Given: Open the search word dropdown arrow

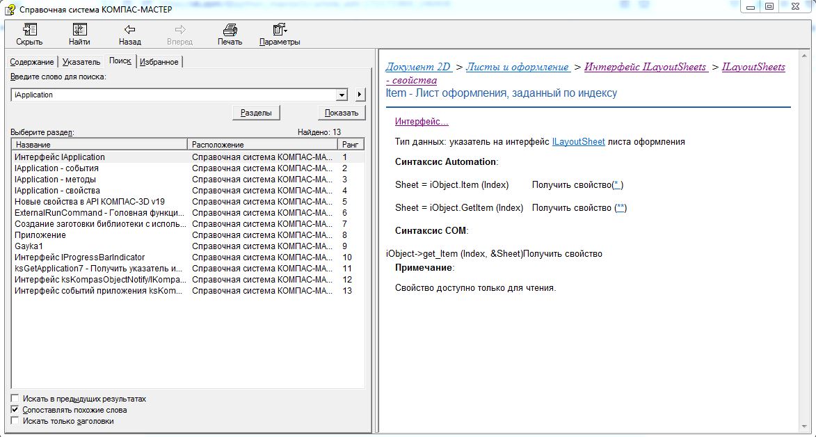Looking at the screenshot, I should pos(342,95).
